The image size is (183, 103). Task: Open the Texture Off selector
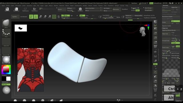6,51
